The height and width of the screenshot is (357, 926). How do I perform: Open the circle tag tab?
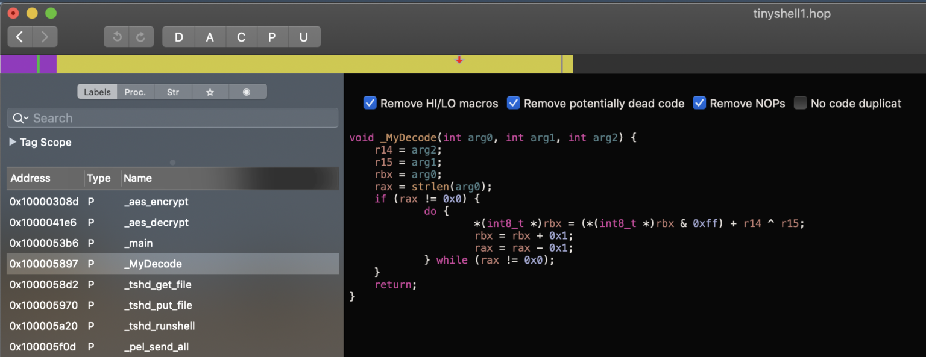(247, 92)
